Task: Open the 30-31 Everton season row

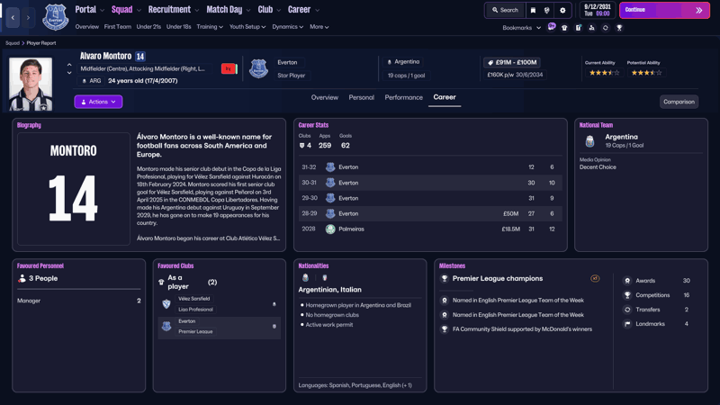Action: point(430,183)
